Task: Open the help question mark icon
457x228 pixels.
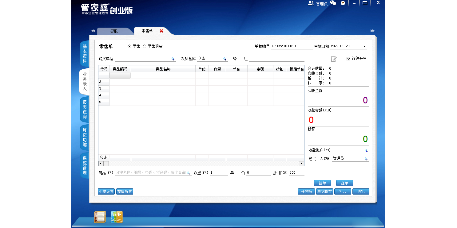Action: pos(343,3)
